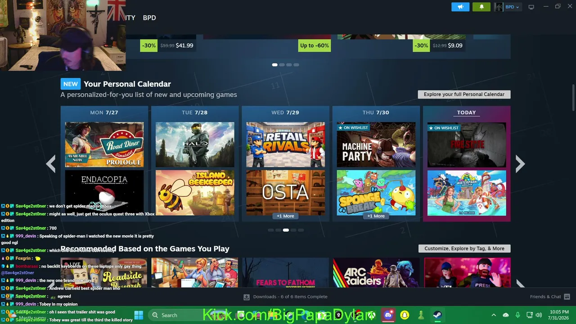Click Explore your full Personal Calendar button
Screen dimensions: 576x324
(464, 94)
